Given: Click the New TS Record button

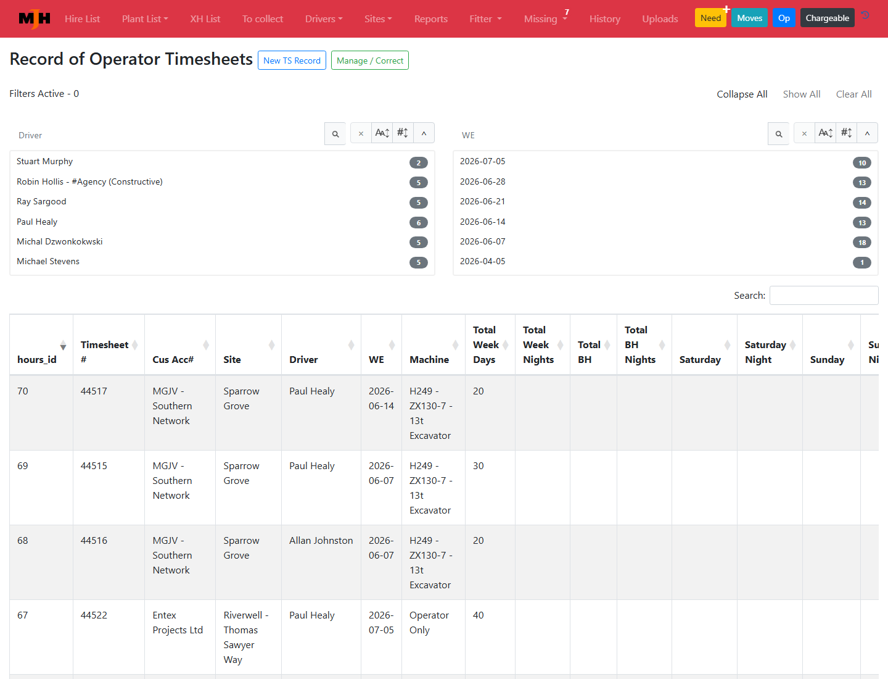Looking at the screenshot, I should 292,60.
